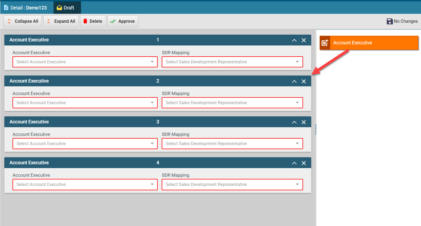The image size is (421, 226).
Task: Click the add Account Executive icon in right panel
Action: point(325,43)
